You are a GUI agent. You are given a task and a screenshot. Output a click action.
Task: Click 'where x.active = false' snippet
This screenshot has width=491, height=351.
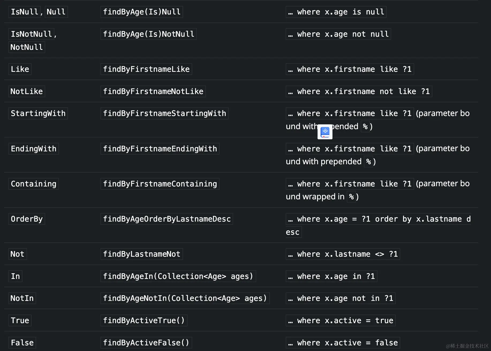coord(343,343)
